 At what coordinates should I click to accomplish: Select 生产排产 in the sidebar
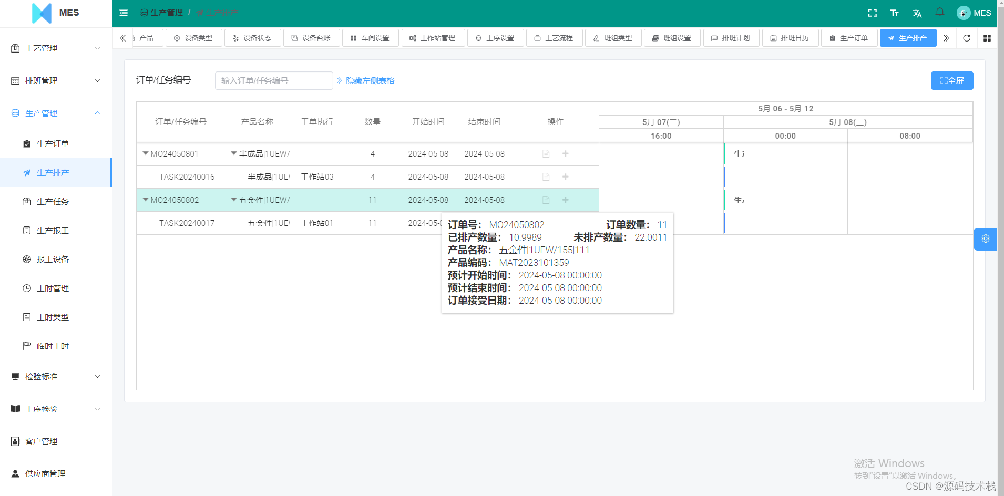click(x=56, y=172)
